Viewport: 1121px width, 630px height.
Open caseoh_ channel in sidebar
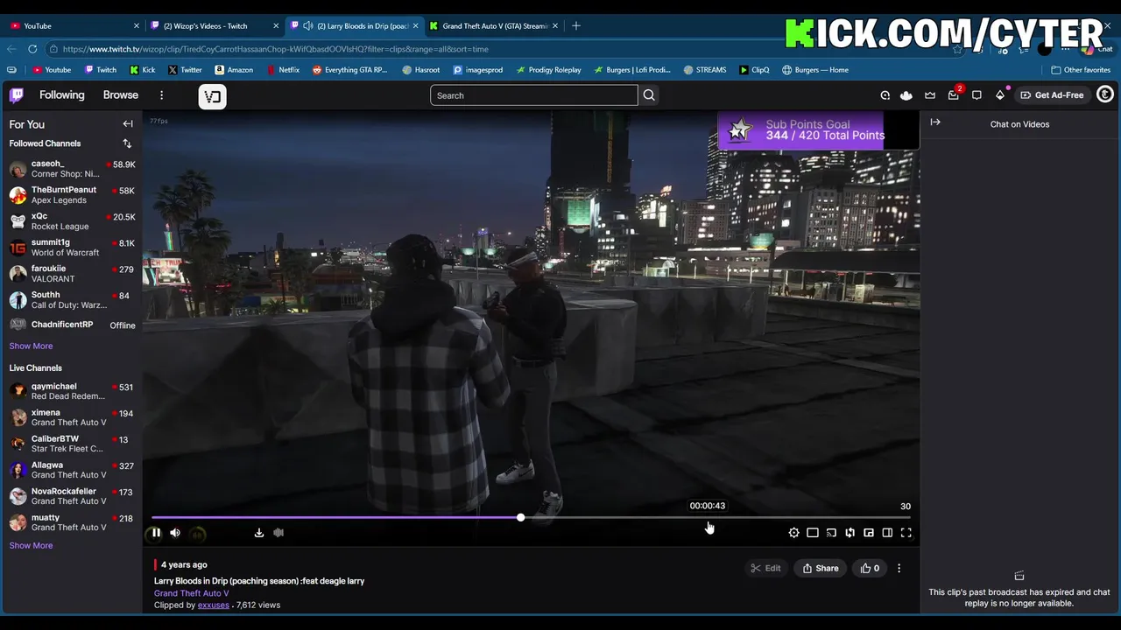[x=72, y=169]
